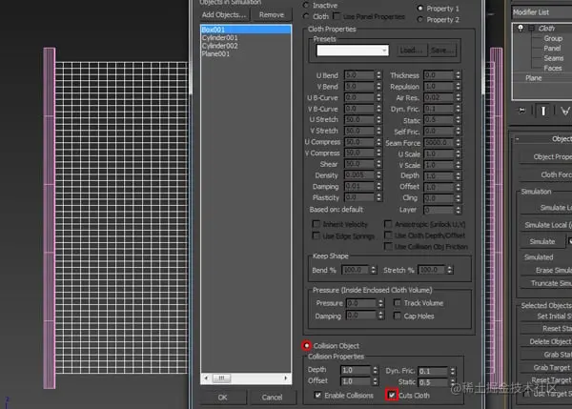Image resolution: width=572 pixels, height=409 pixels.
Task: Click the Cloth Forces button
Action: click(546, 175)
